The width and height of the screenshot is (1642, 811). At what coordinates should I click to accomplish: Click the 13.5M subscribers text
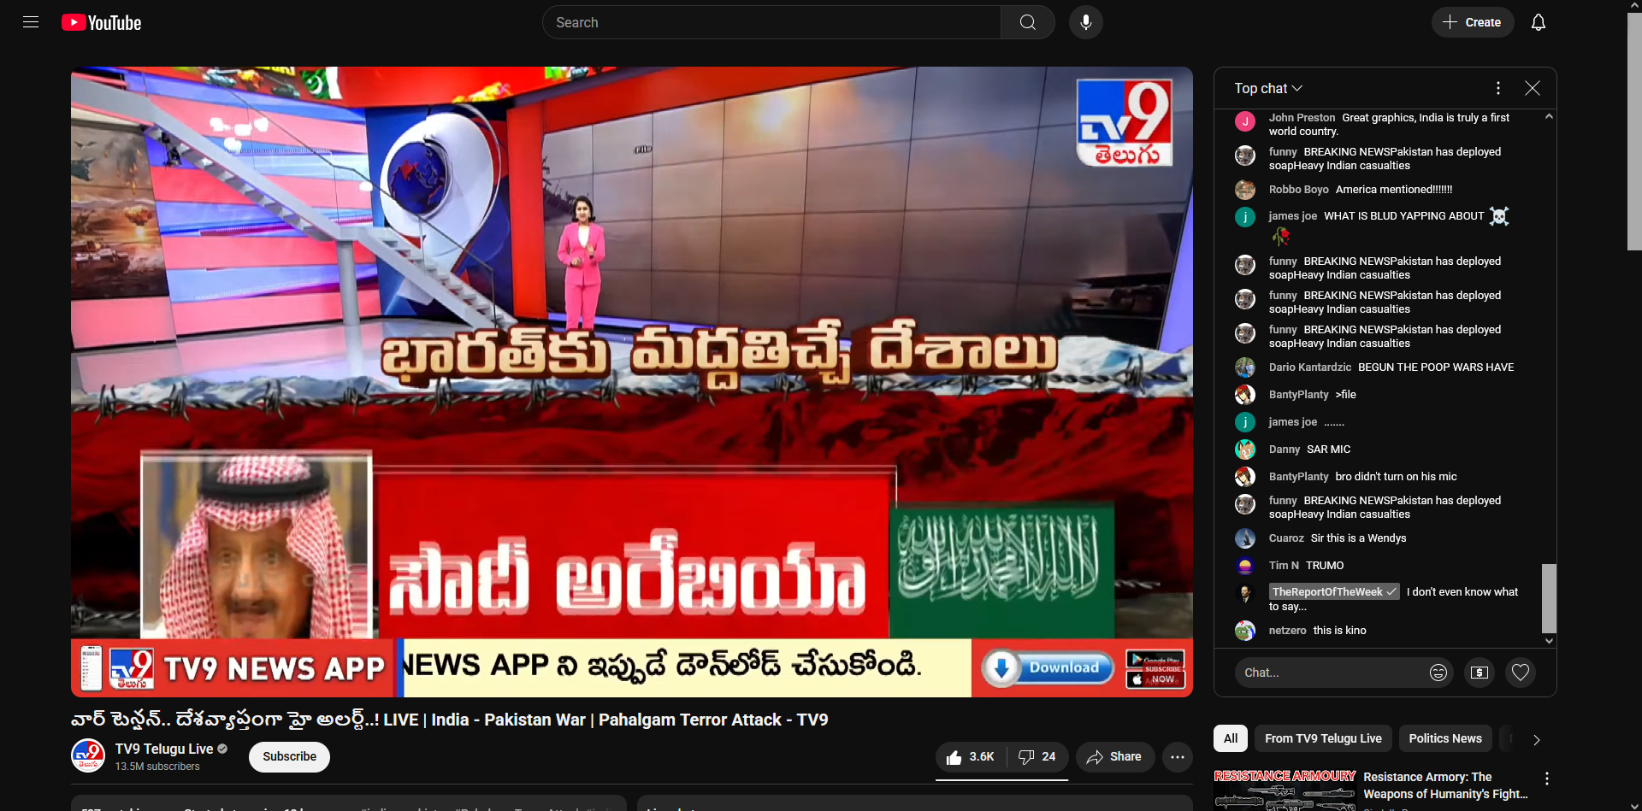(157, 767)
